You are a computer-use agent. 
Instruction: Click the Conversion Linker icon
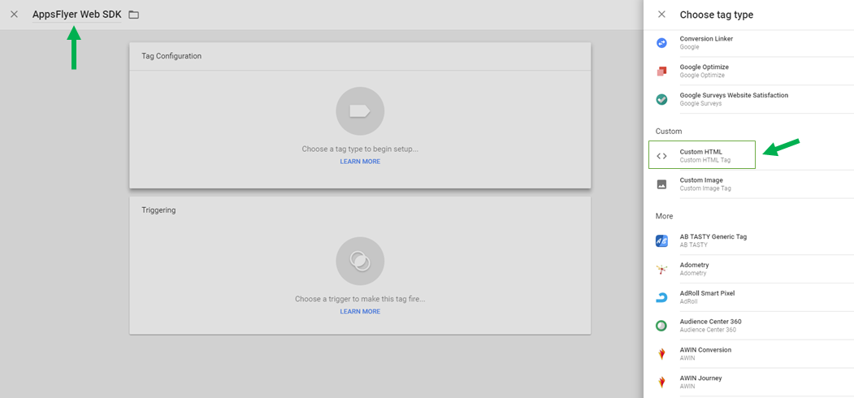click(x=661, y=43)
